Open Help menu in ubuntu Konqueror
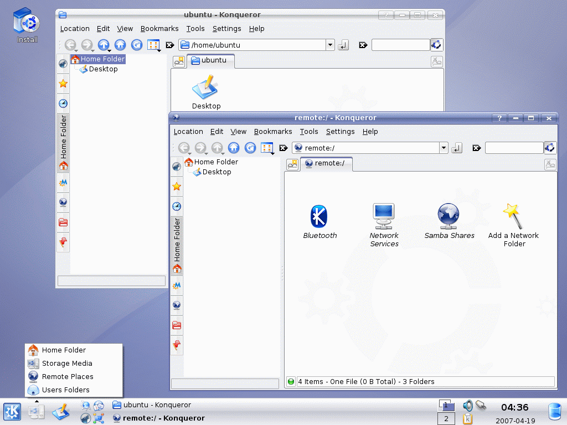The width and height of the screenshot is (567, 425). tap(257, 29)
